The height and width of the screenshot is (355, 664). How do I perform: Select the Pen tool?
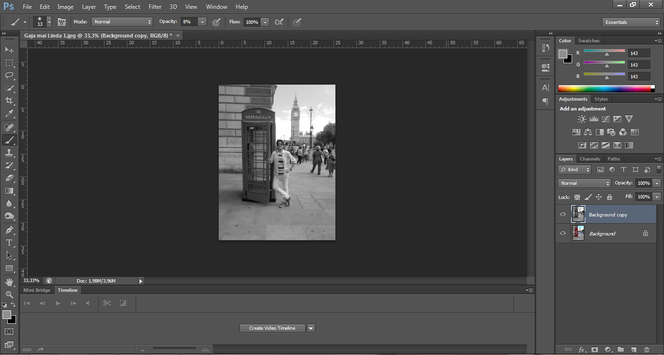(9, 230)
